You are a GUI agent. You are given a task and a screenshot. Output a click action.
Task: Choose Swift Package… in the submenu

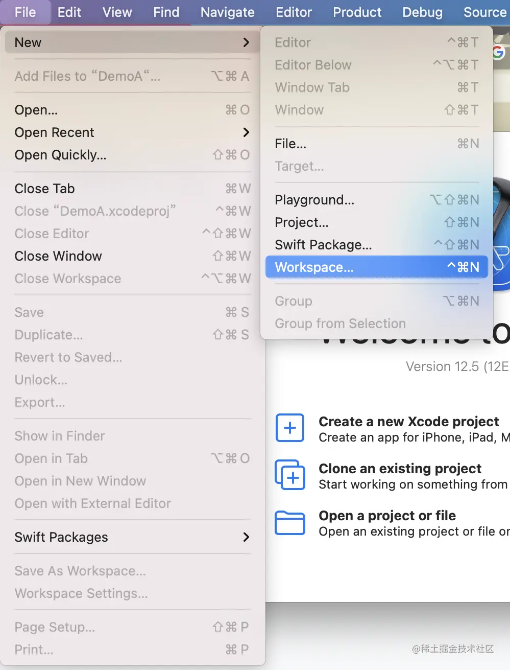[x=377, y=245]
